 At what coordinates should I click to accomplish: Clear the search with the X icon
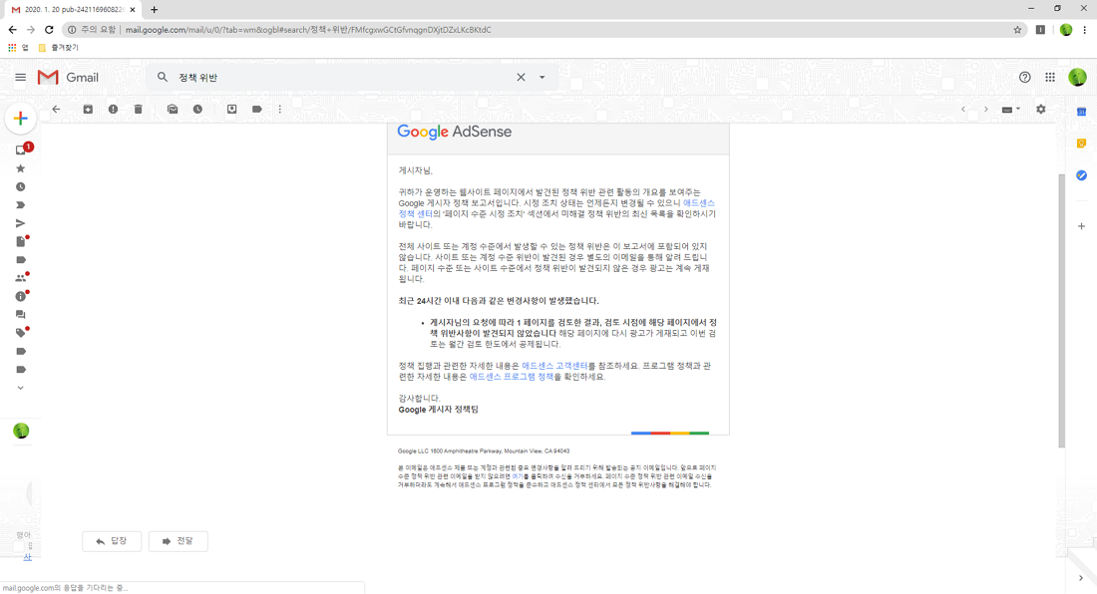click(x=521, y=78)
